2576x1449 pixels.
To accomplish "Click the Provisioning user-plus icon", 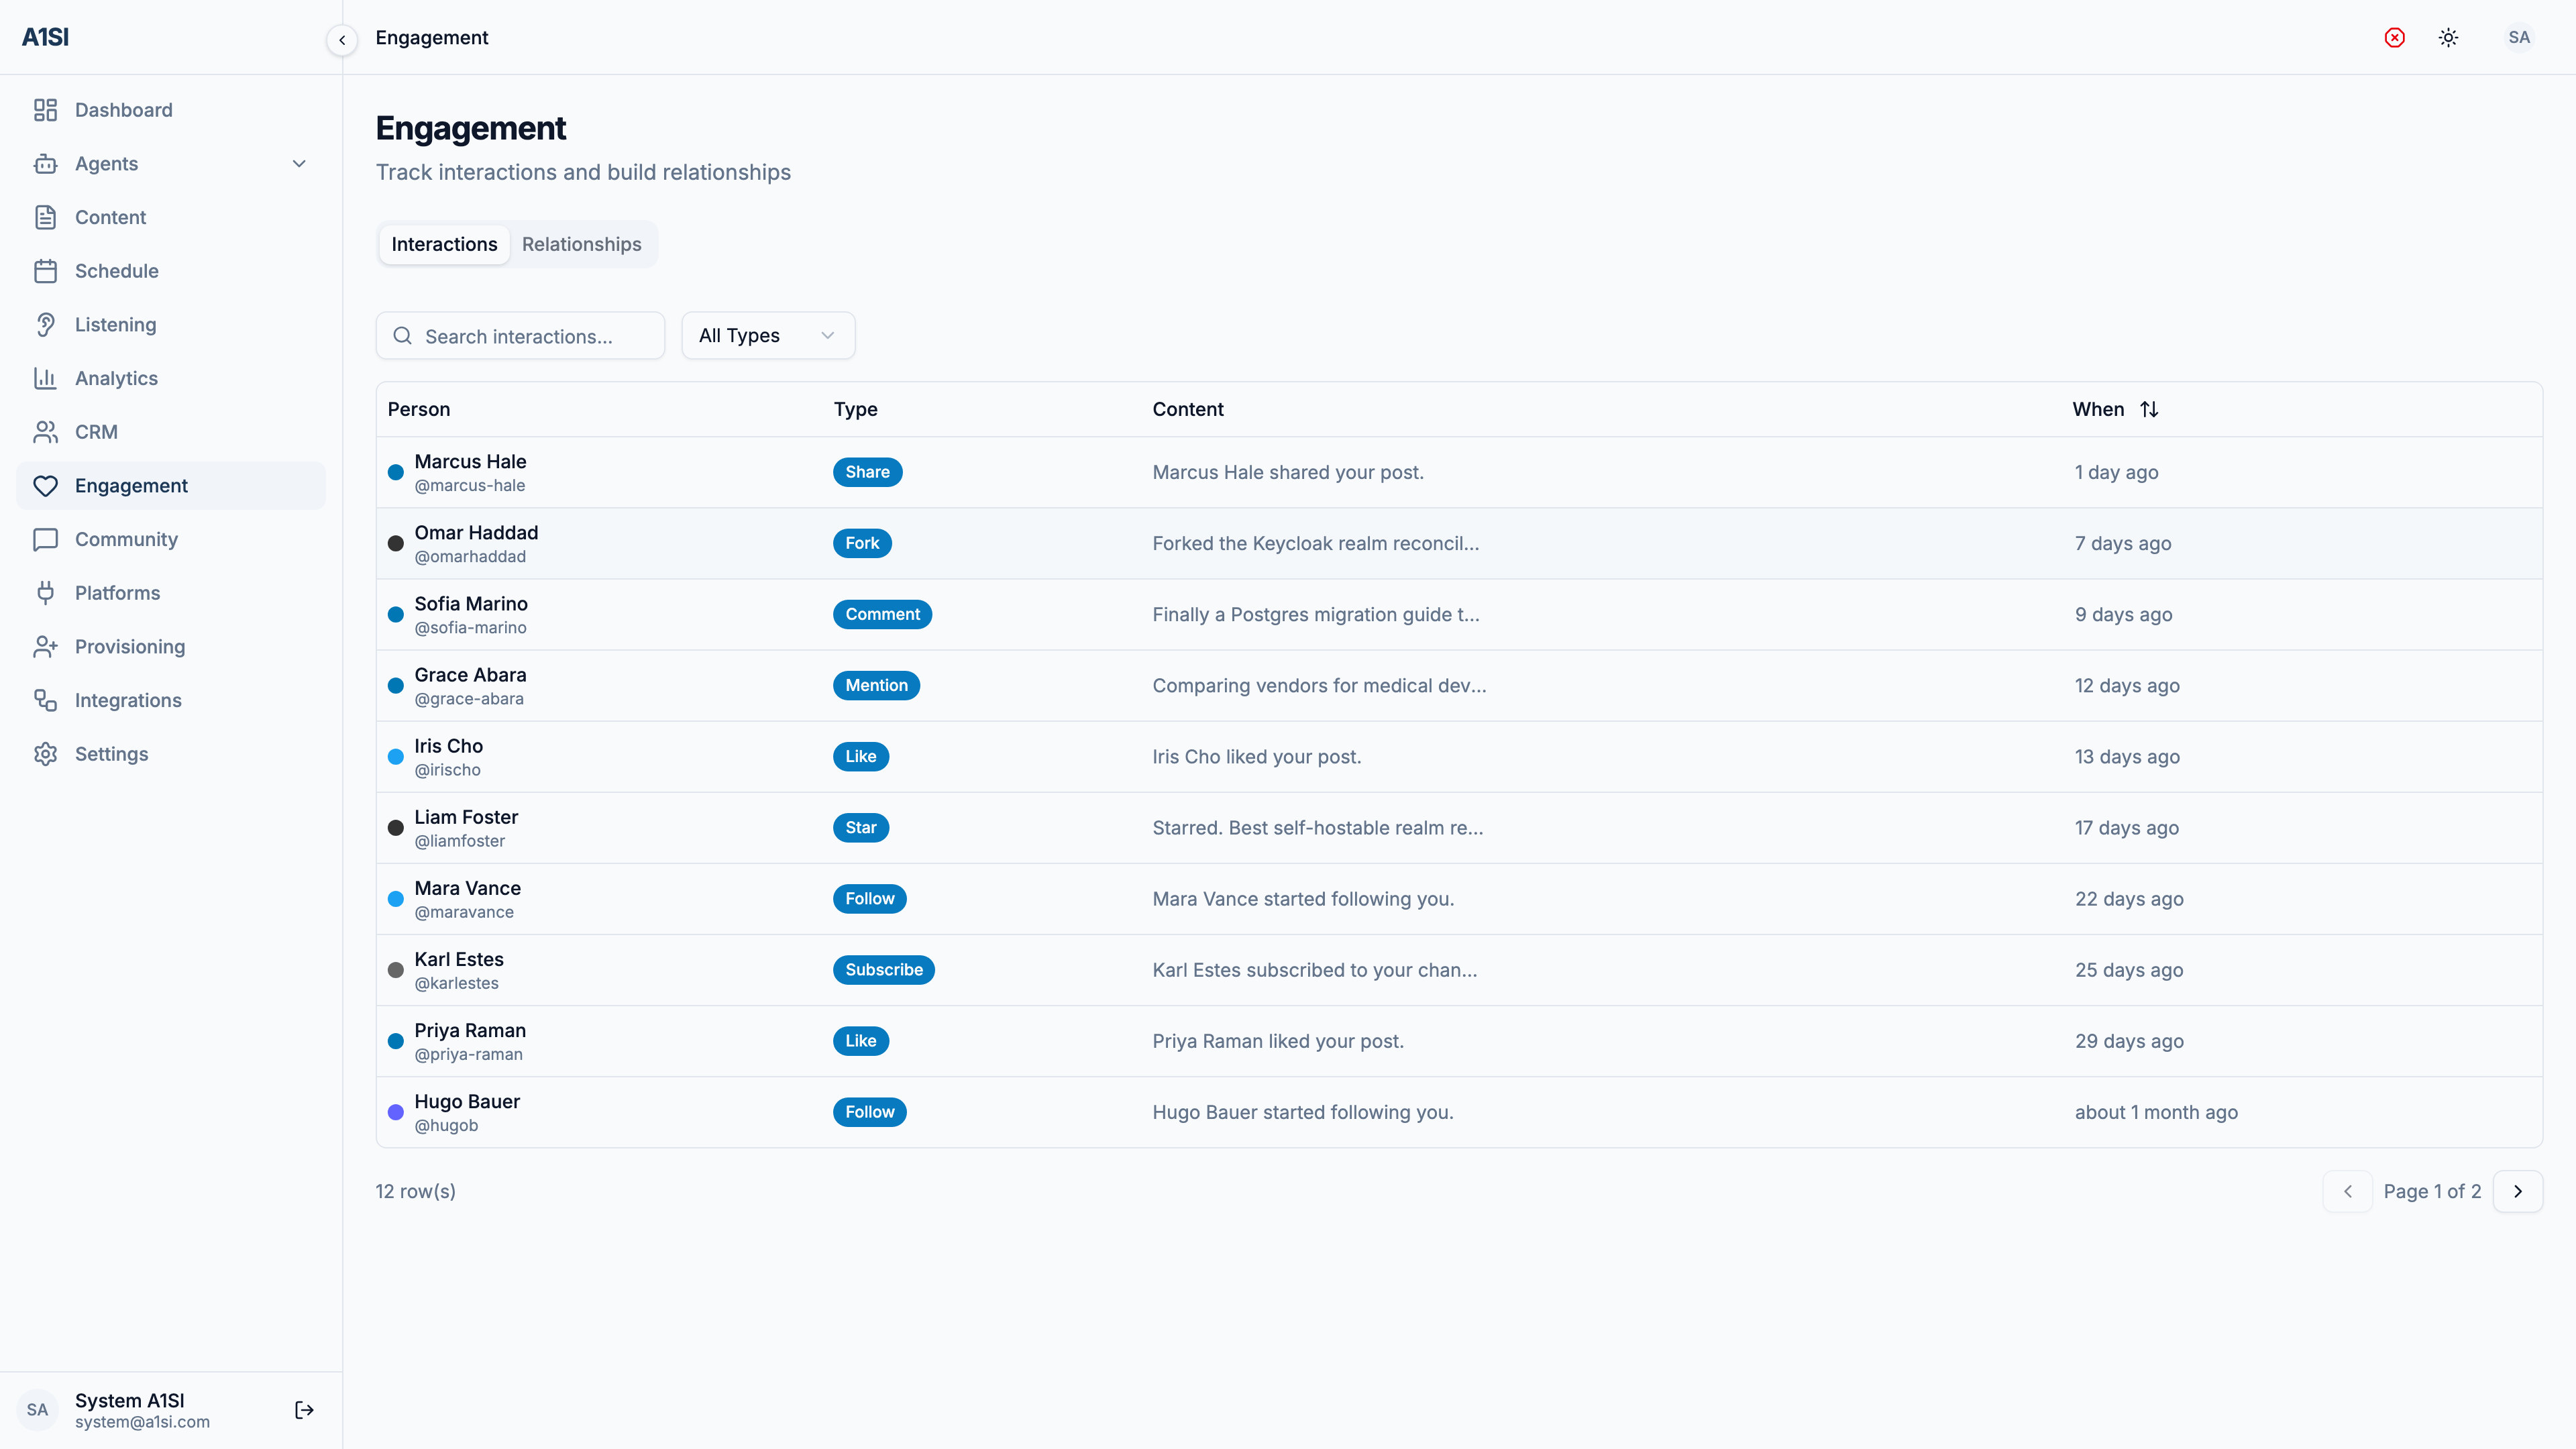I will click(x=45, y=647).
